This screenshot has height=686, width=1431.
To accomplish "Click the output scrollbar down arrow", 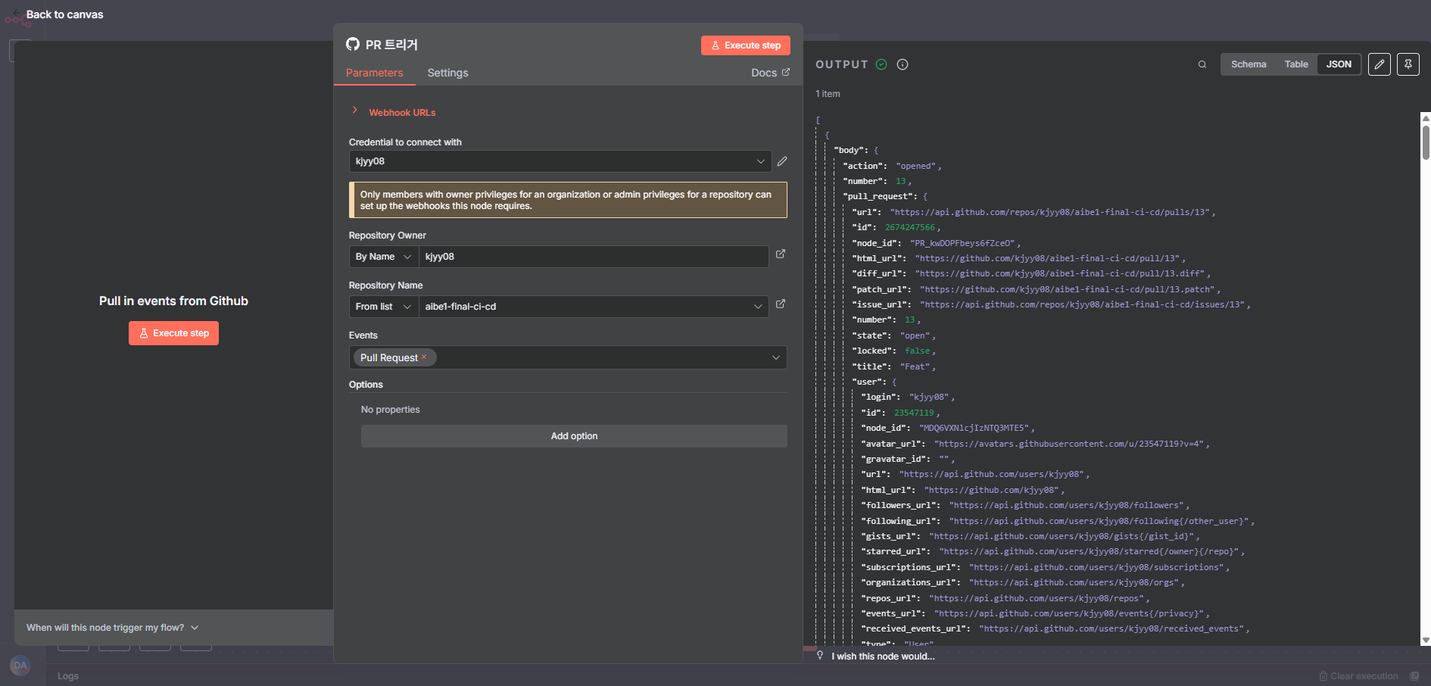I will tap(1426, 640).
